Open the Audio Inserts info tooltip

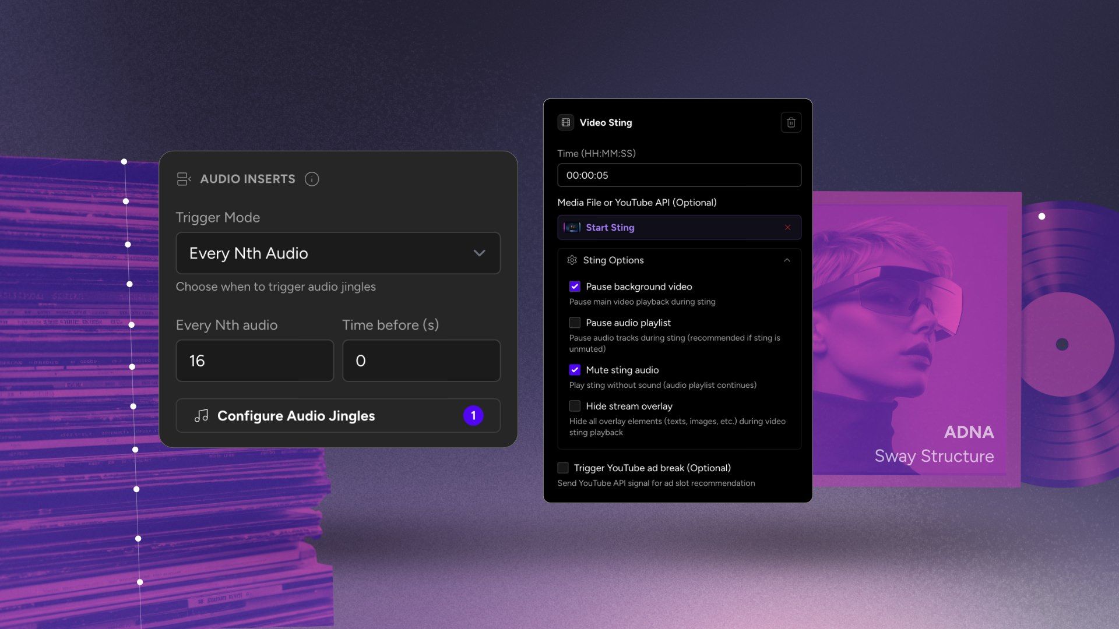click(x=312, y=179)
